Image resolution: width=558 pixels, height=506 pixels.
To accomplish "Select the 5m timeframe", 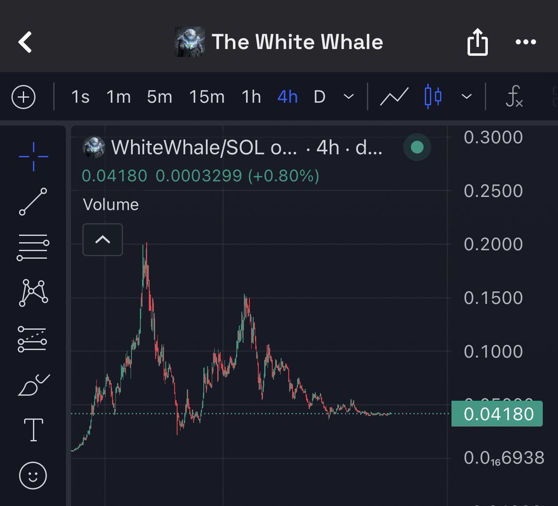I will point(159,97).
